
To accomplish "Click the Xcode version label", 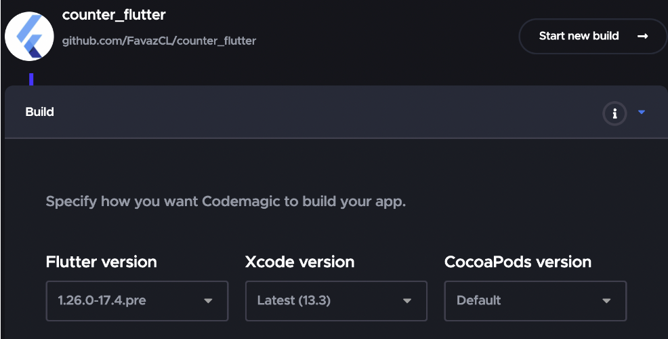I will tap(299, 262).
